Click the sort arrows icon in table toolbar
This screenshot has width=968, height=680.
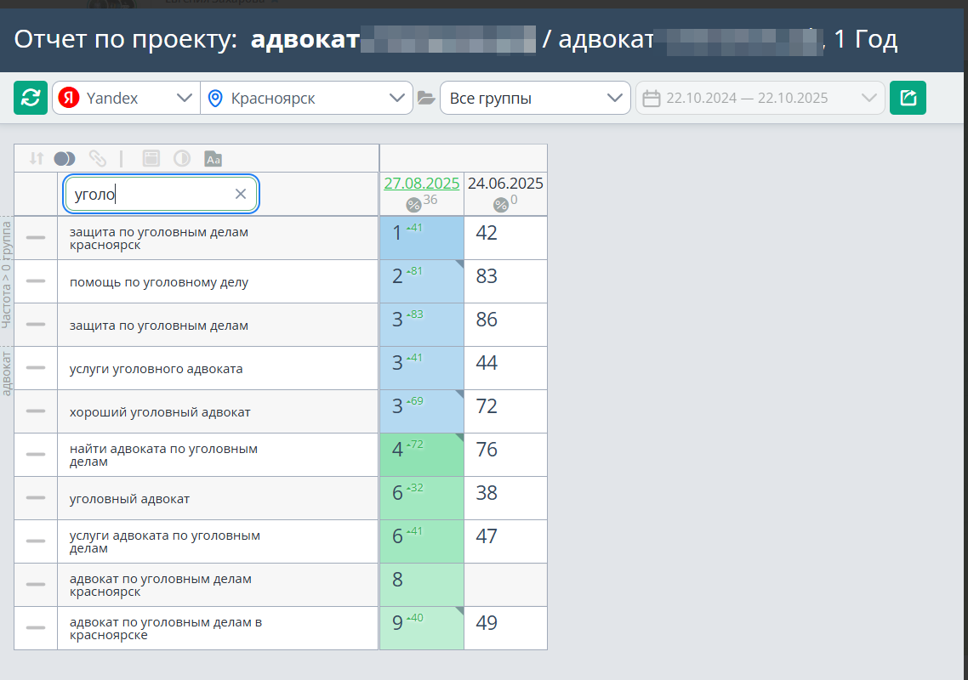click(x=36, y=158)
